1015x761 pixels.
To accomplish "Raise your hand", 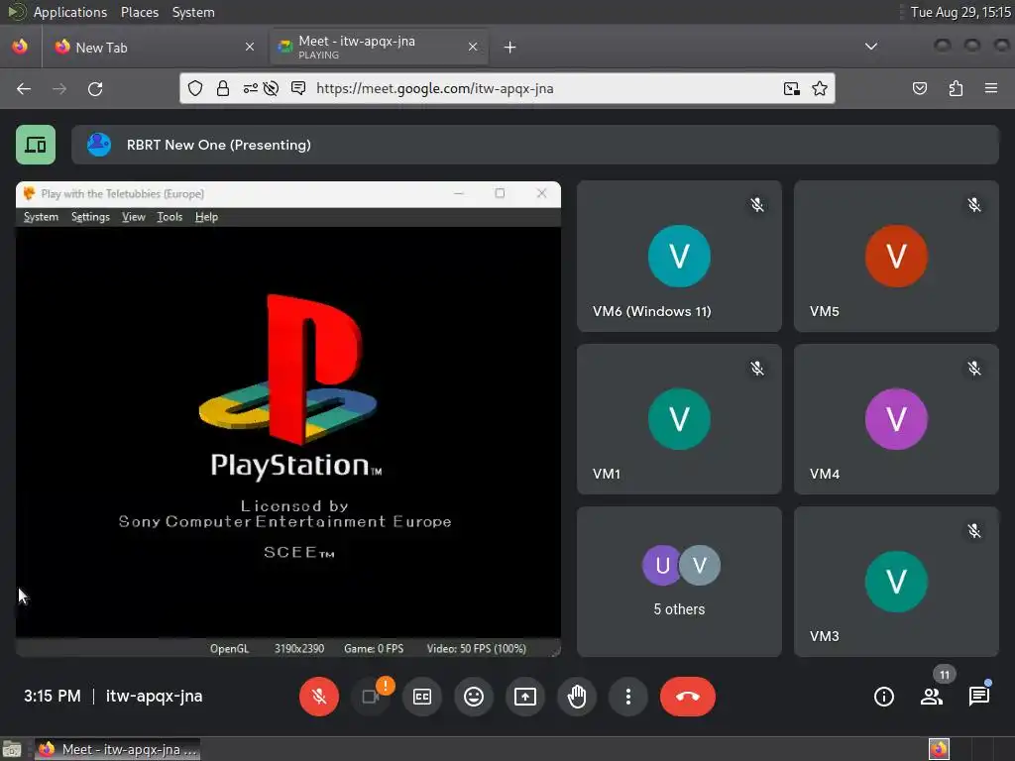I will point(577,697).
